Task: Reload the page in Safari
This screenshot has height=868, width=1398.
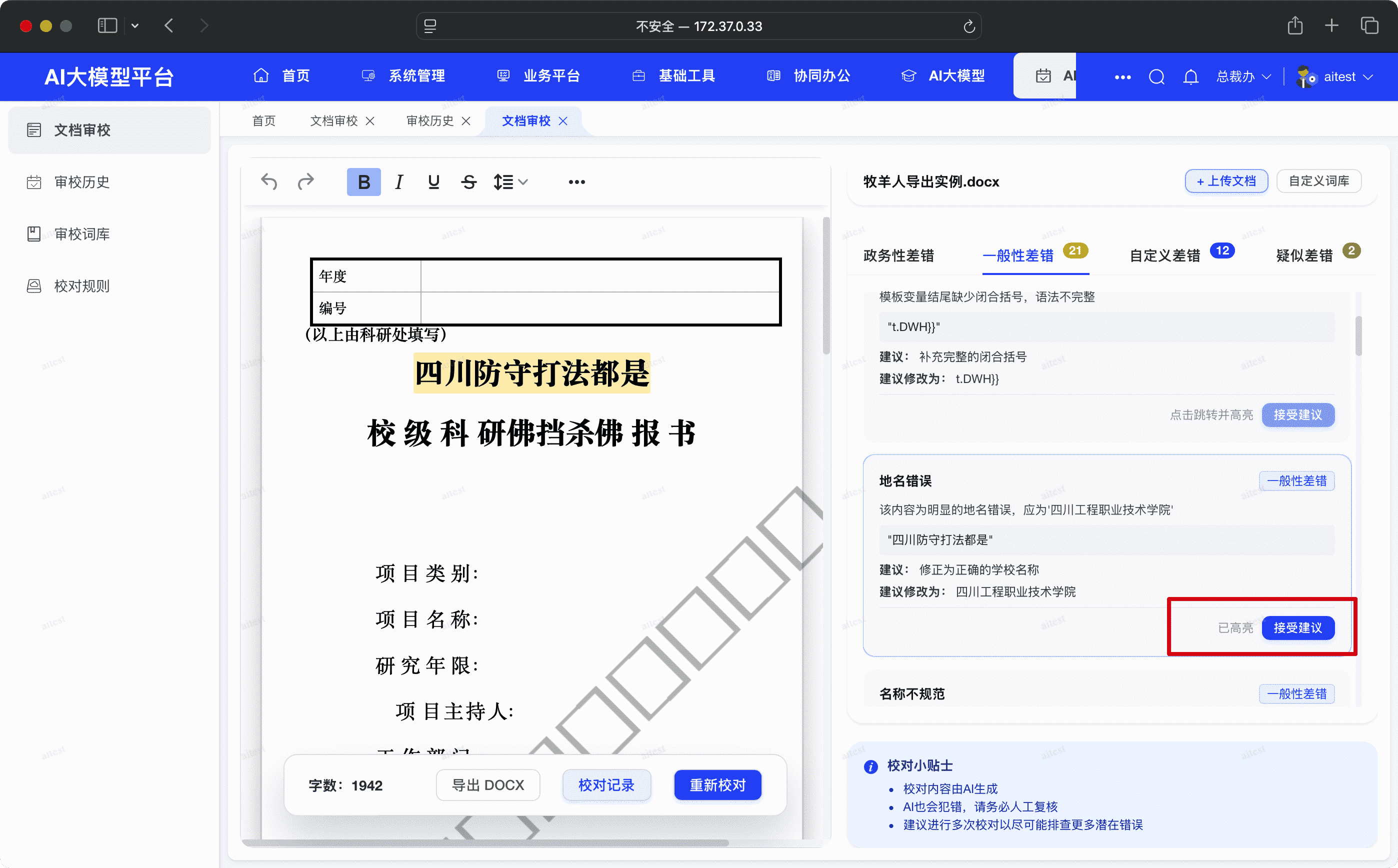Action: click(968, 26)
